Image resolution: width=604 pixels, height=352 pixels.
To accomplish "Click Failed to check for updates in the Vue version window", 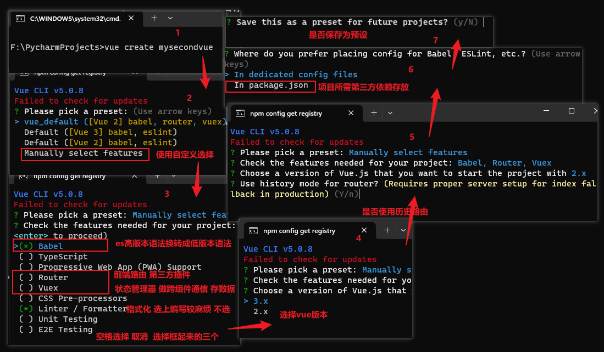I will click(x=310, y=259).
